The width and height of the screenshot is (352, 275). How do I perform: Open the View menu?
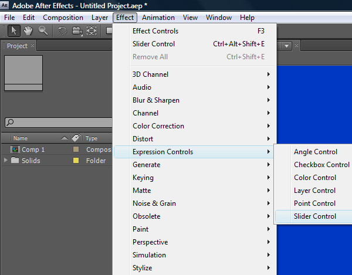pyautogui.click(x=190, y=18)
